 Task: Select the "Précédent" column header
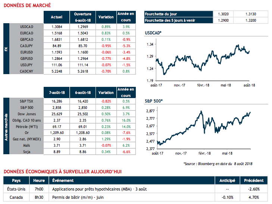point(254,181)
